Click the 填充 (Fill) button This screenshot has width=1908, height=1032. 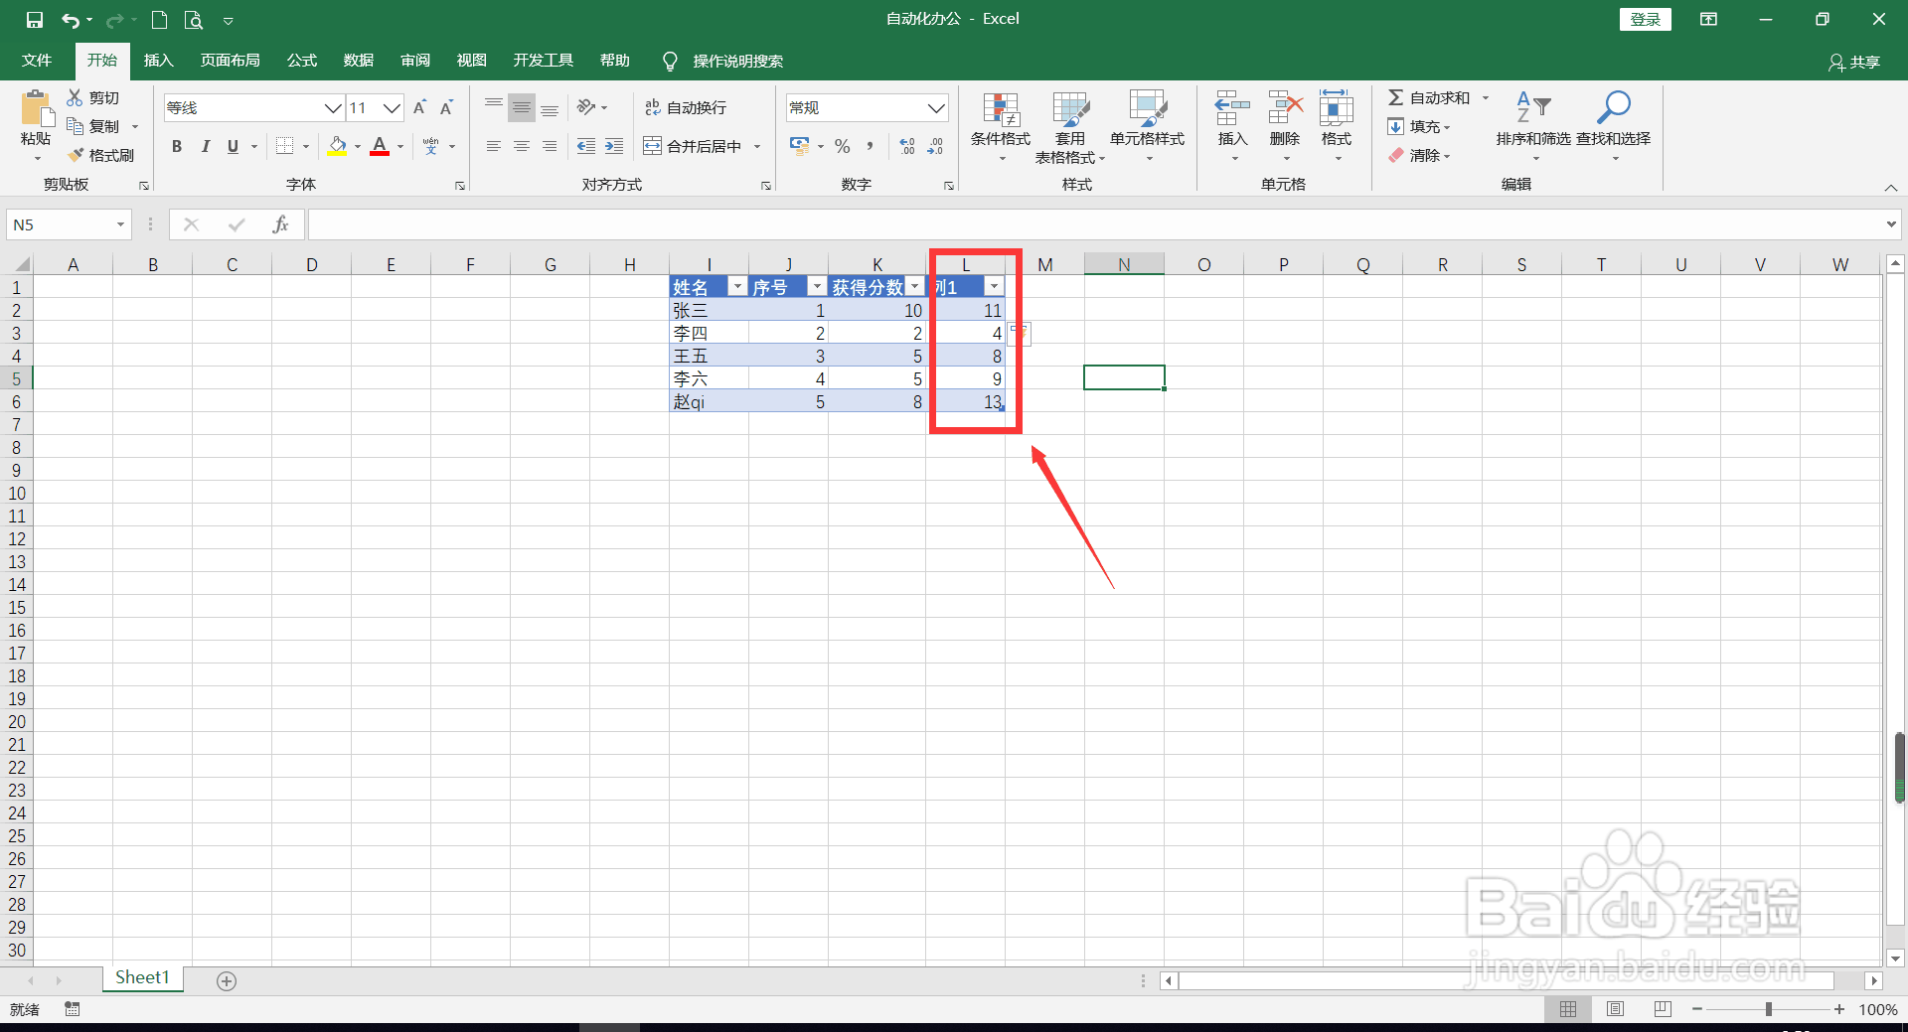pos(1419,126)
